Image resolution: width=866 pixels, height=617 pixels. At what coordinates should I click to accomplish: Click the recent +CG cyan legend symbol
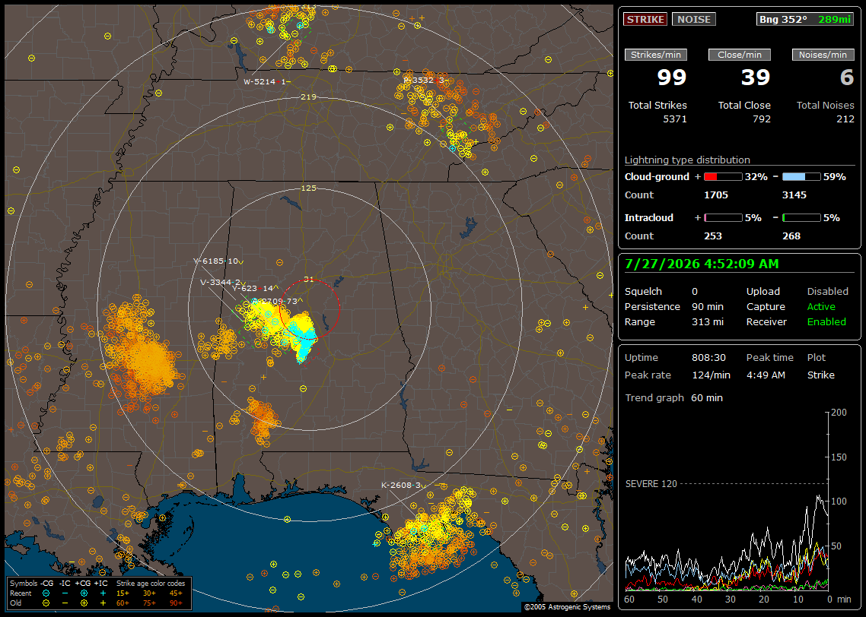tap(84, 593)
